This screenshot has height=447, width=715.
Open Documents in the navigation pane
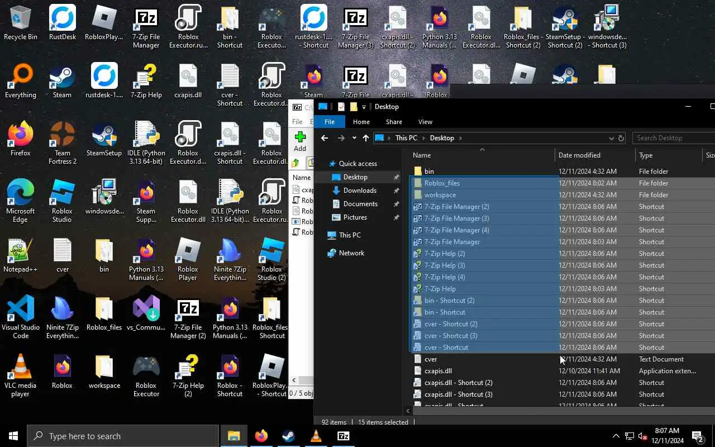[360, 204]
